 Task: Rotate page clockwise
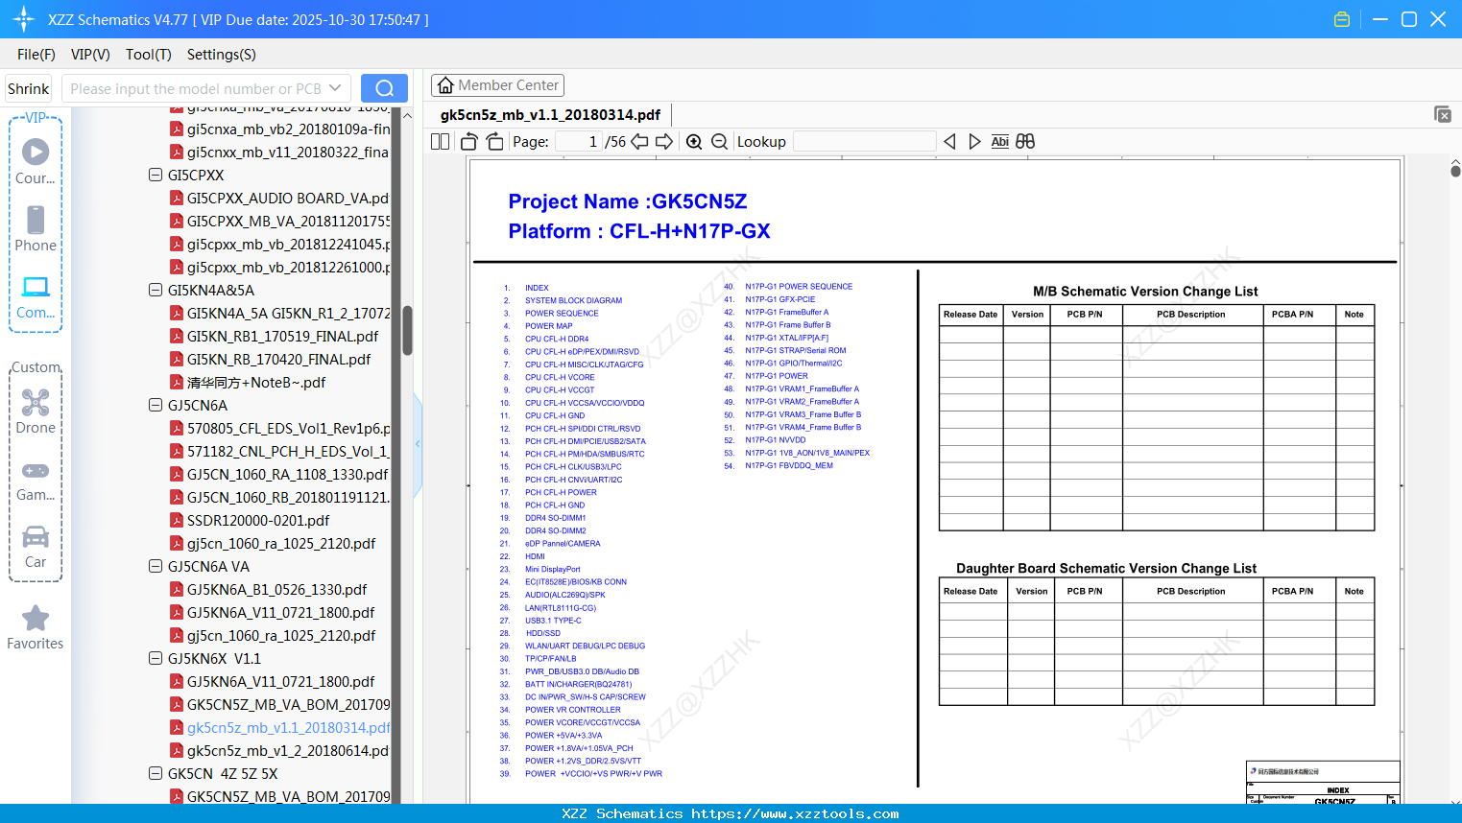pos(494,141)
